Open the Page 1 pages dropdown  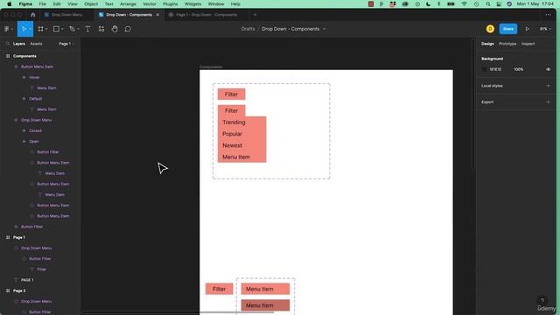66,44
